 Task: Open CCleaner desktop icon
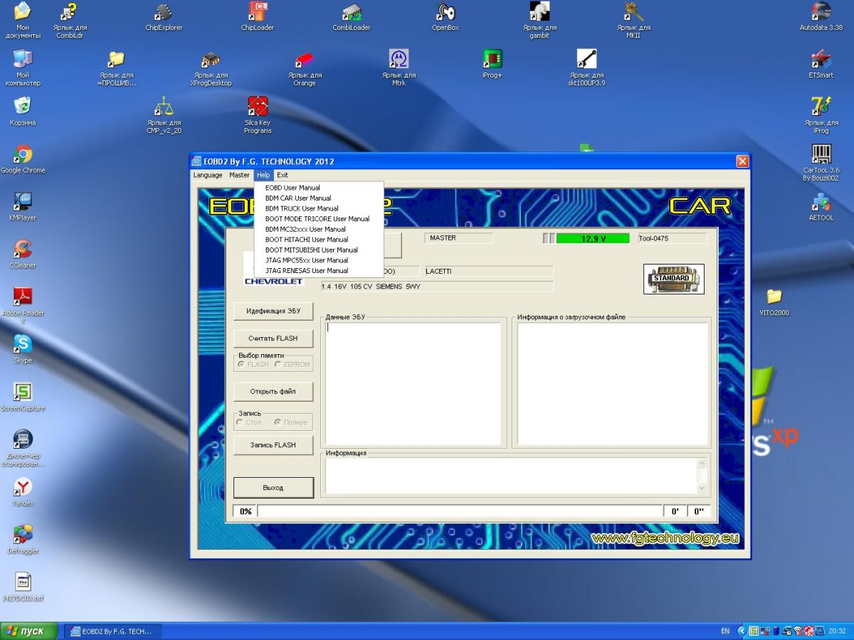[23, 255]
